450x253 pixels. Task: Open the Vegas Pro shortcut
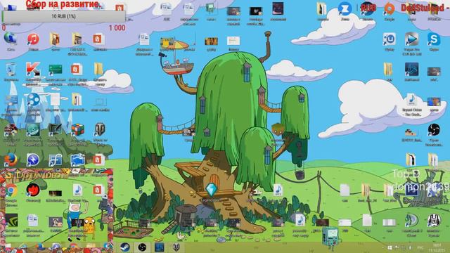click(x=411, y=39)
